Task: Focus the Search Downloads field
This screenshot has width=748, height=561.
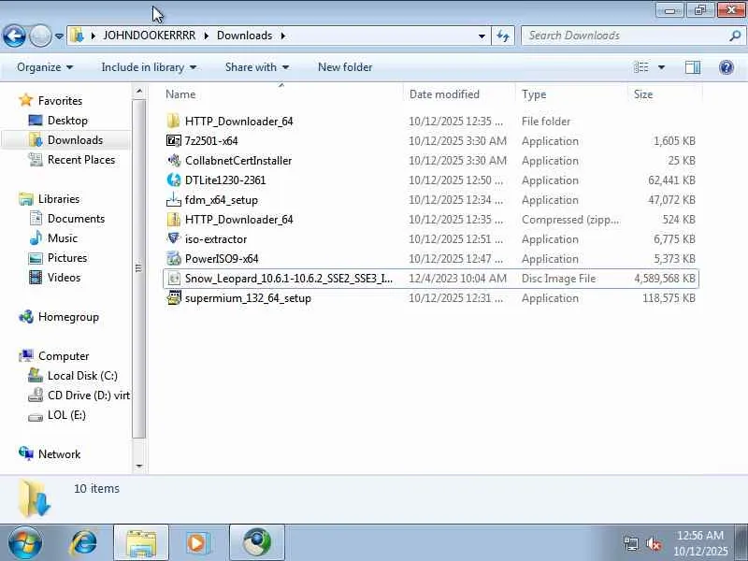Action: [632, 36]
